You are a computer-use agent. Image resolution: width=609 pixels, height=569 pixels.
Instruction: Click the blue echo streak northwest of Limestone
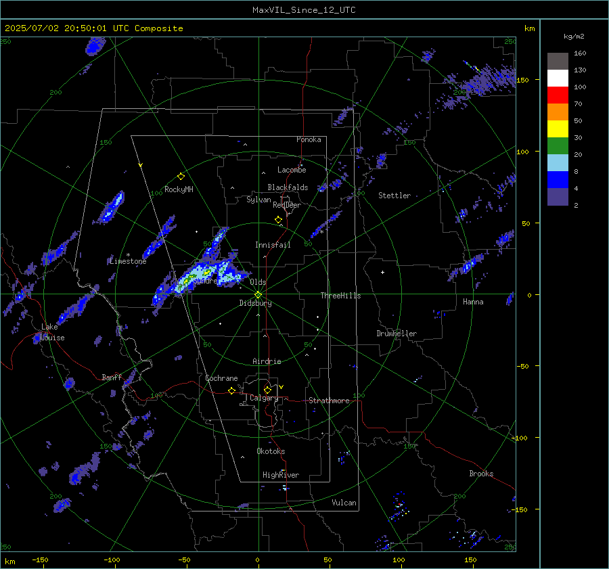pyautogui.click(x=112, y=208)
